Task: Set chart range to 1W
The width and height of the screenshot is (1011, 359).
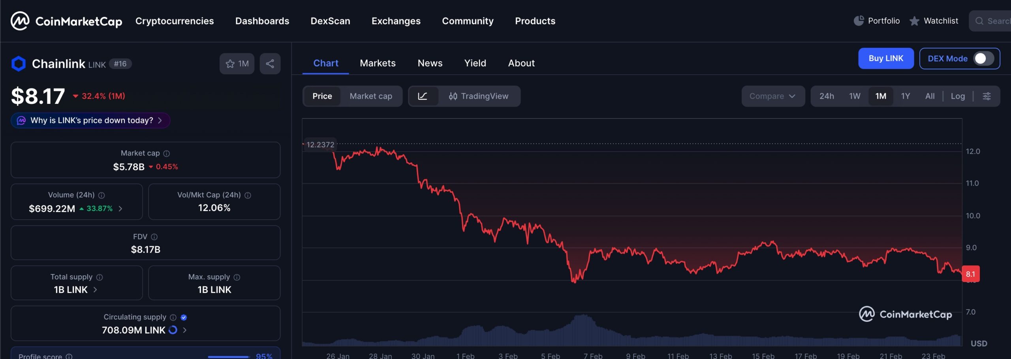Action: [855, 96]
